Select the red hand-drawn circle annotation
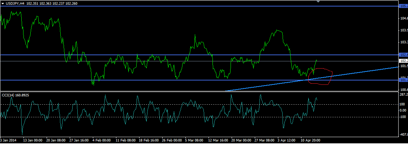408x144 pixels. [x=320, y=77]
